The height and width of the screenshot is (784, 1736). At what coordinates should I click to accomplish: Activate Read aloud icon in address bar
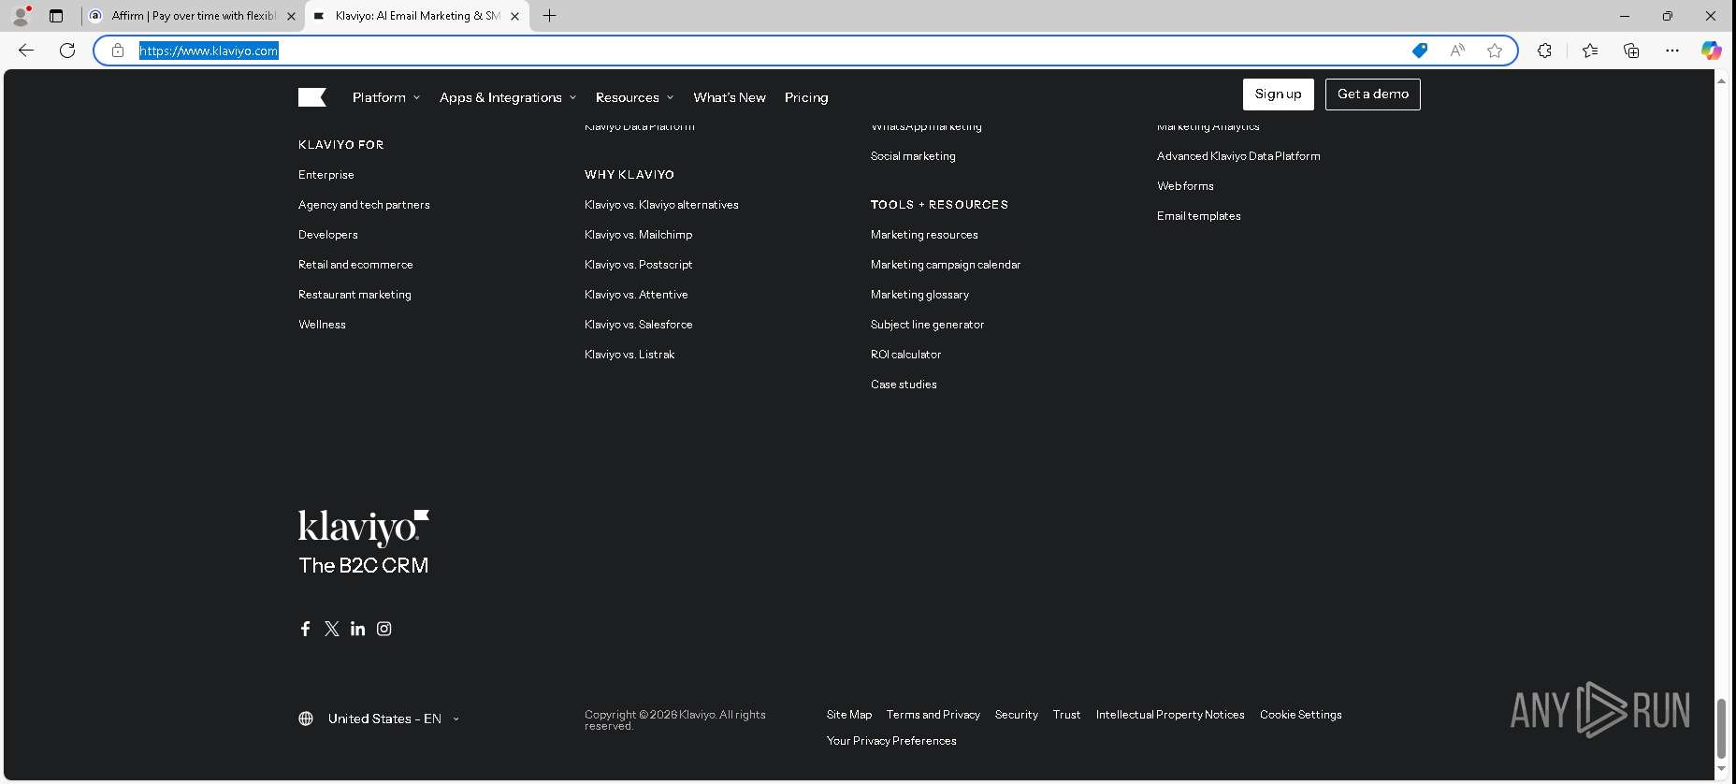[x=1457, y=51]
